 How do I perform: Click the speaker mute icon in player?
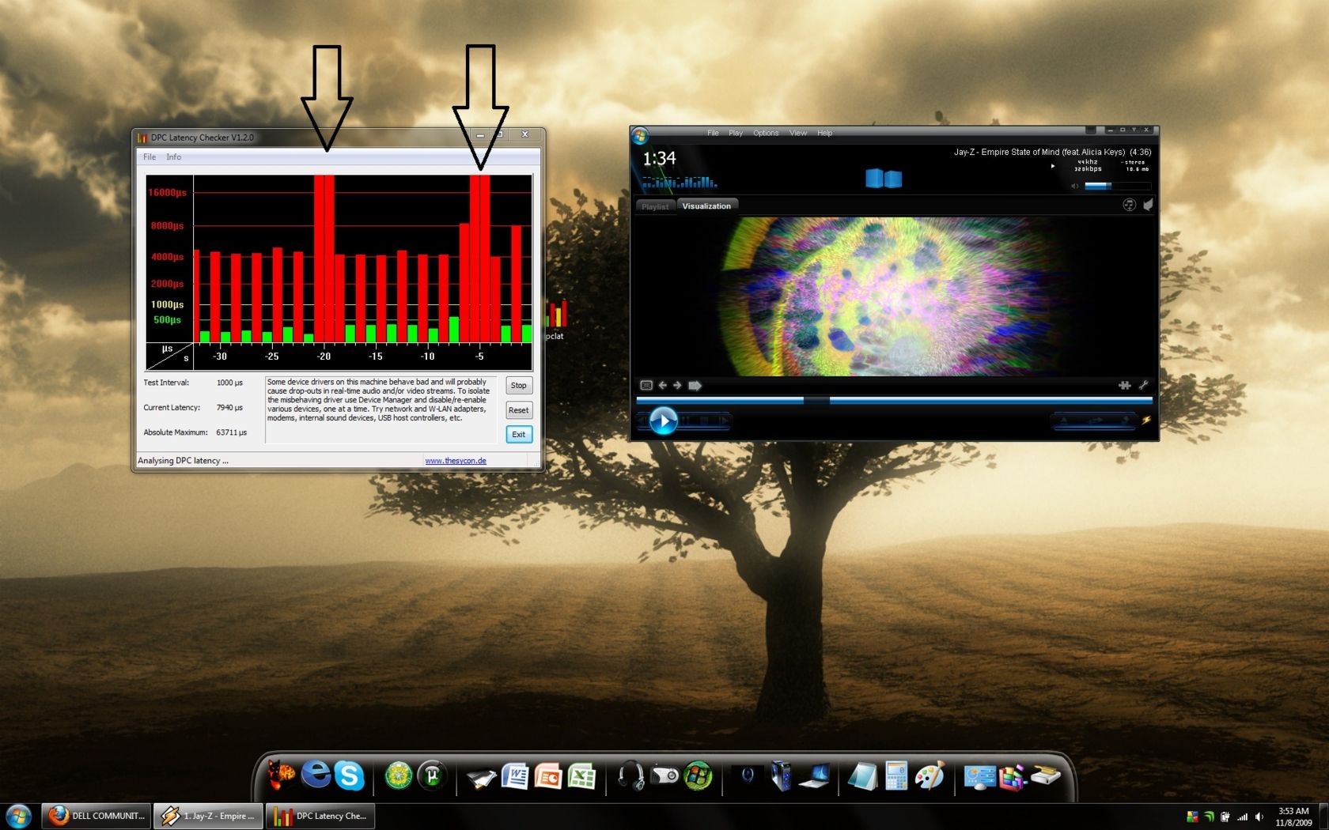click(x=1074, y=186)
